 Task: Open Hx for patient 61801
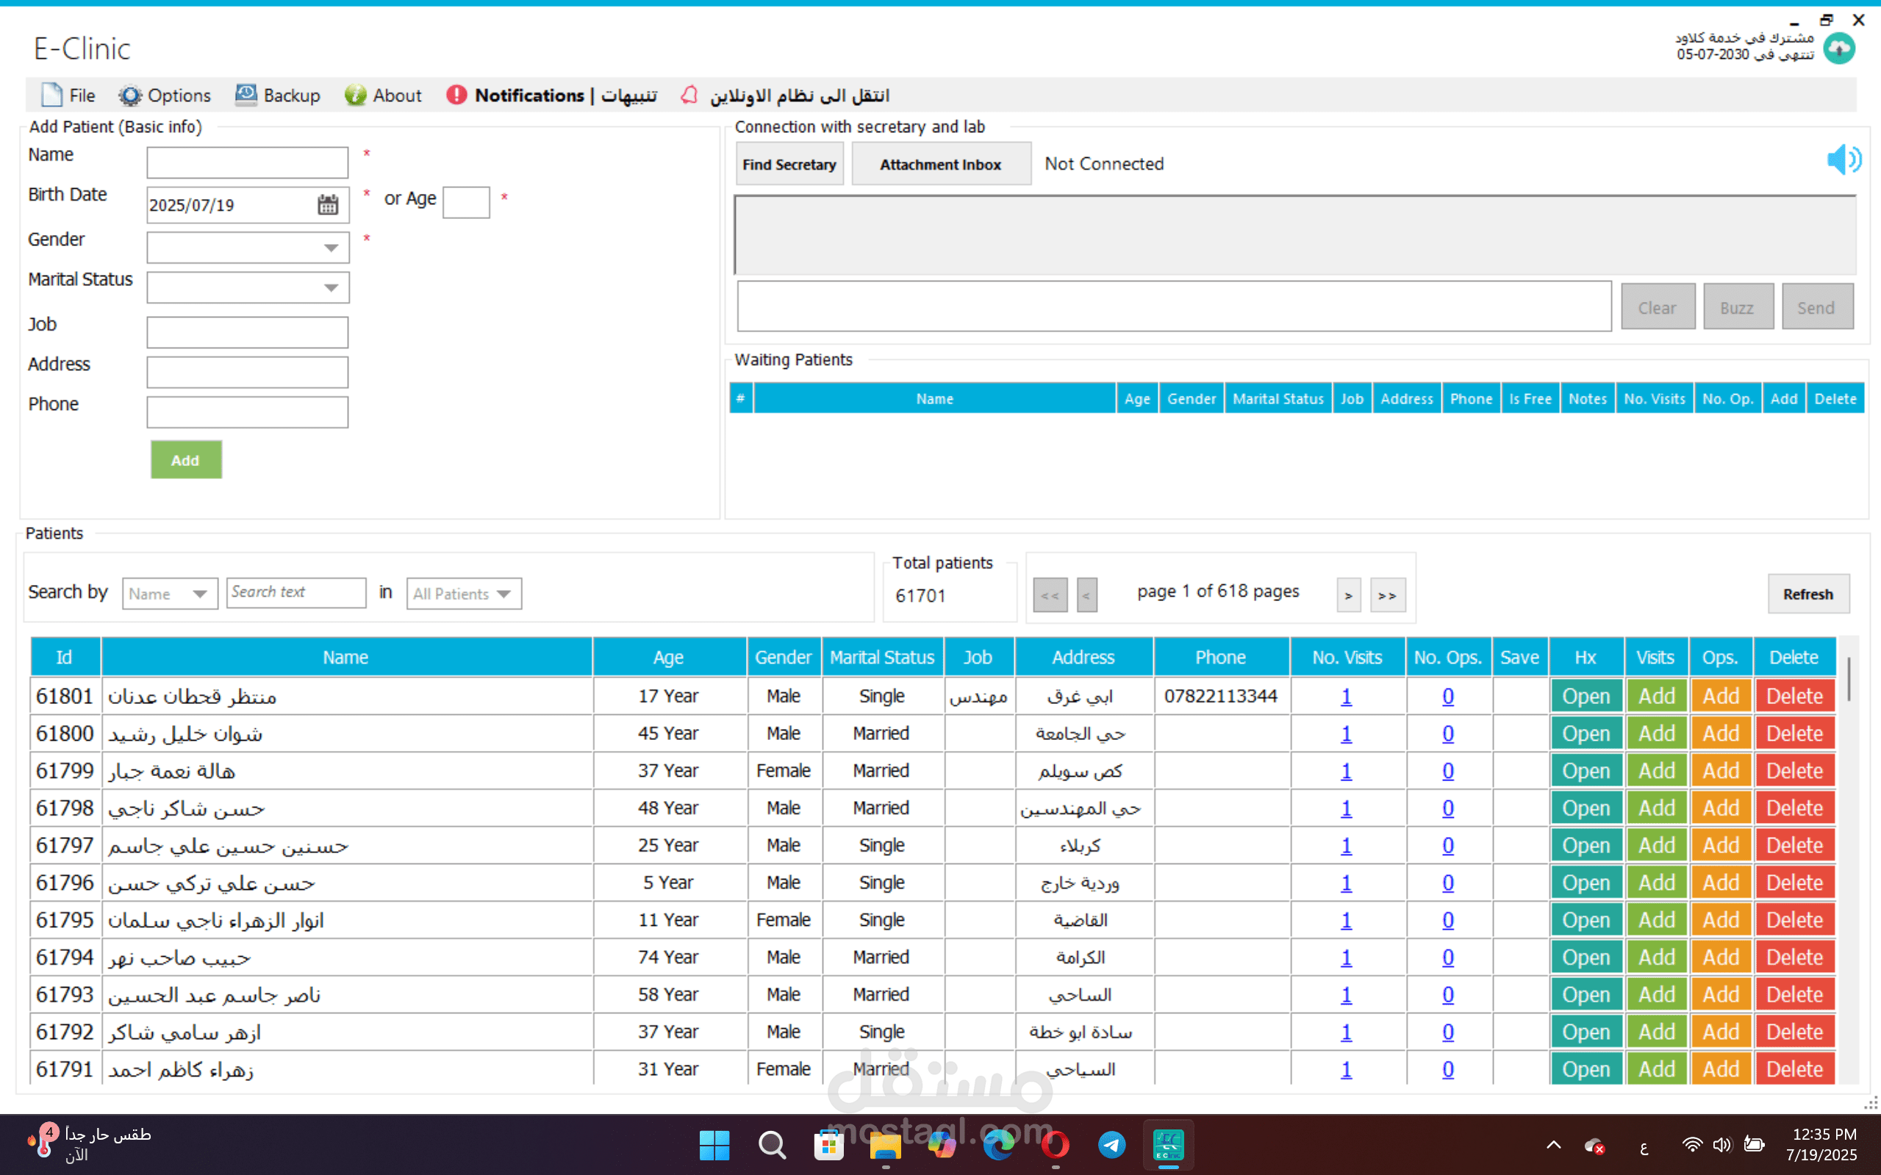click(1586, 697)
